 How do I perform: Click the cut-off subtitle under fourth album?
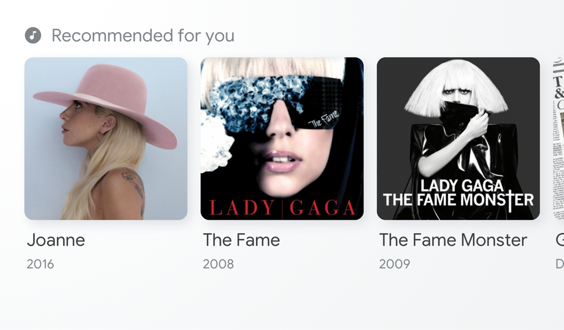(x=559, y=264)
